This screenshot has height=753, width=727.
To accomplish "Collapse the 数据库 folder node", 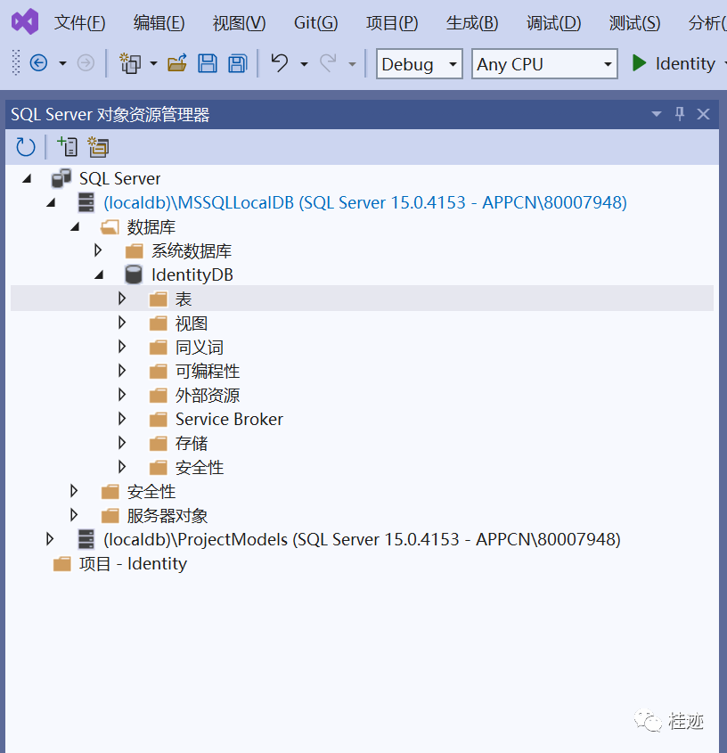I will (75, 226).
